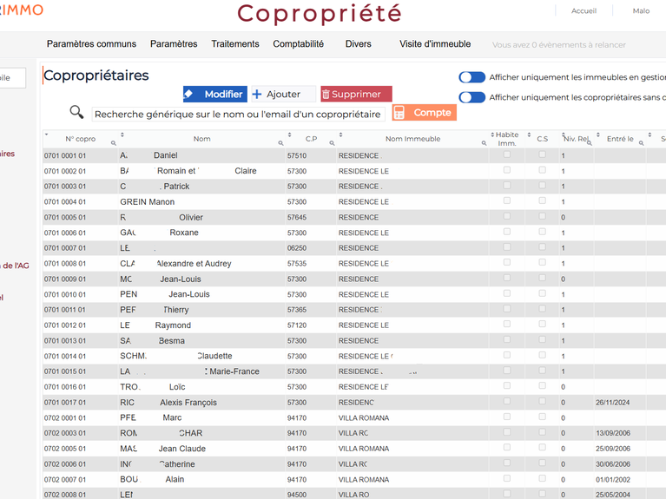Open the Visite d'immeuble menu
Screen dimensions: 666x499
click(x=435, y=43)
